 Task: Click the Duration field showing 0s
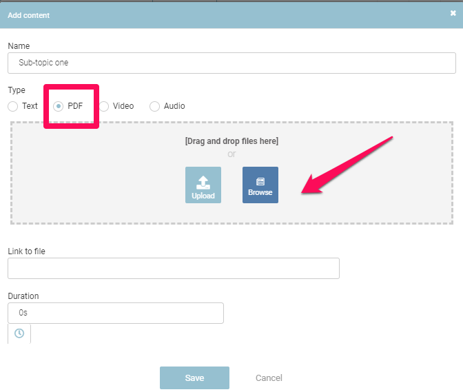point(116,313)
